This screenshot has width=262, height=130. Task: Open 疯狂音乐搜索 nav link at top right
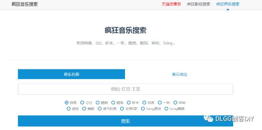[228, 4]
